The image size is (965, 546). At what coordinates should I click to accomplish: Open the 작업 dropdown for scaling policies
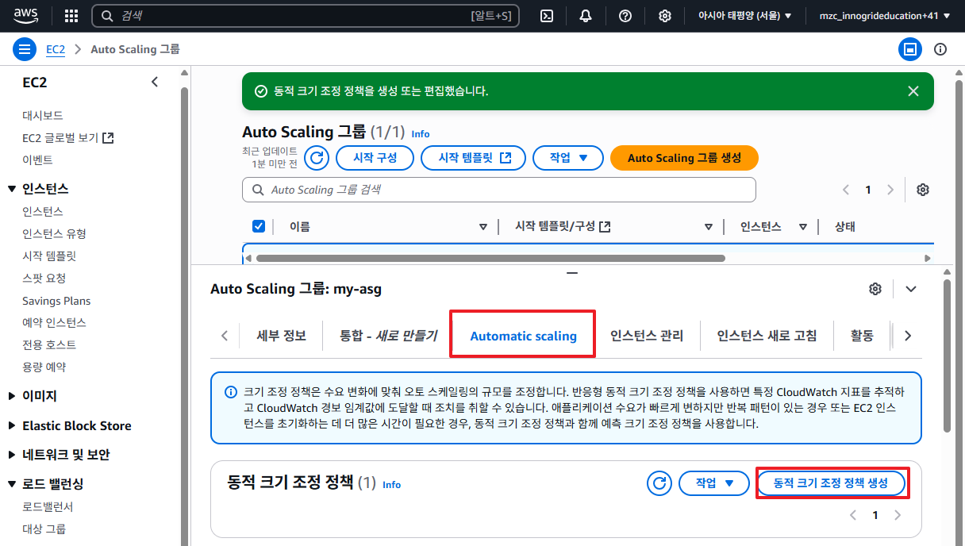click(714, 483)
